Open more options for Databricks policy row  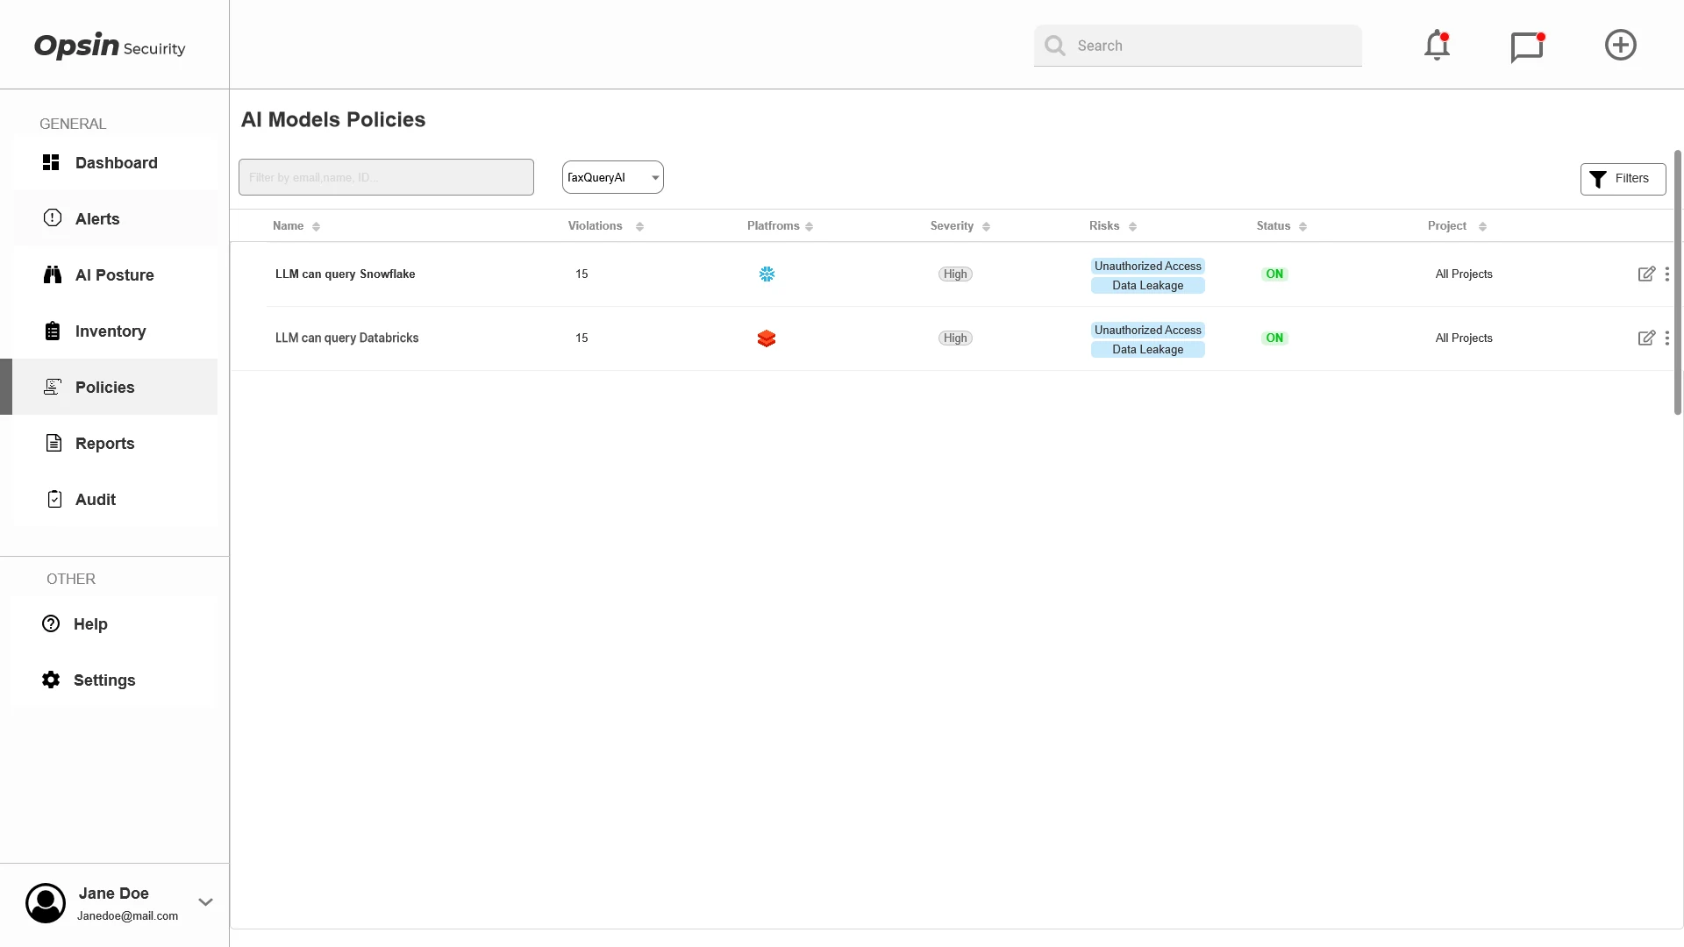1666,338
